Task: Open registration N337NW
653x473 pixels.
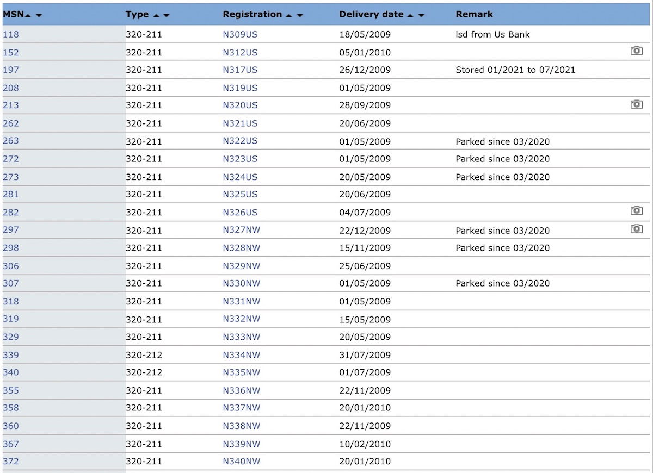Action: click(x=242, y=408)
